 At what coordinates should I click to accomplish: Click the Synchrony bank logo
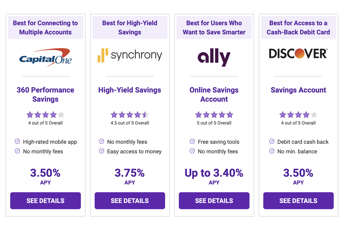coord(129,55)
